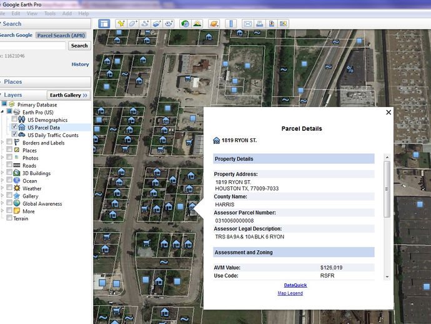Uncheck US Daily Traffic Counts layer
The image size is (431, 324).
(14, 134)
